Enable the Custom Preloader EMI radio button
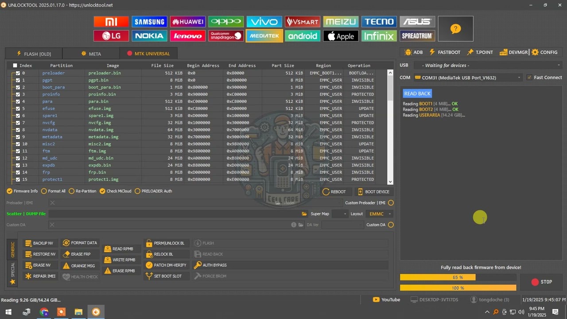The height and width of the screenshot is (319, 567). coord(391,203)
